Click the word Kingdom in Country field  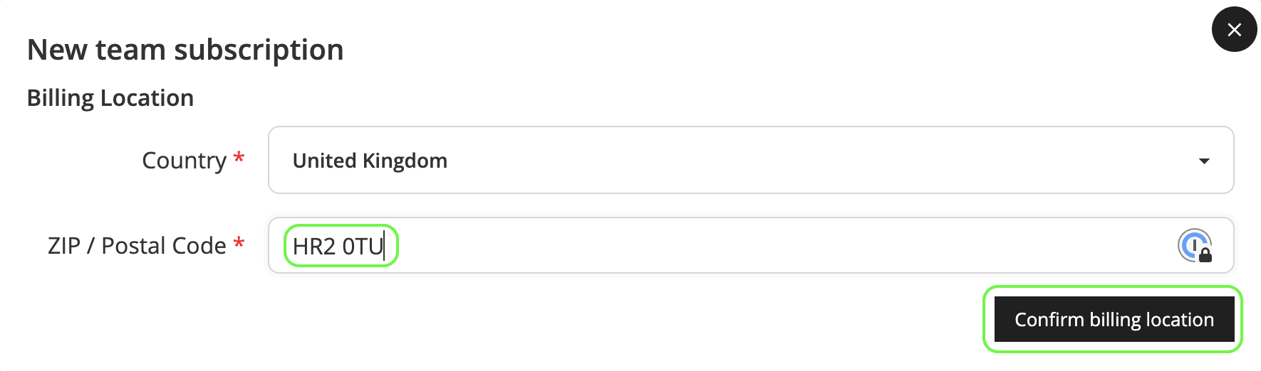(405, 161)
